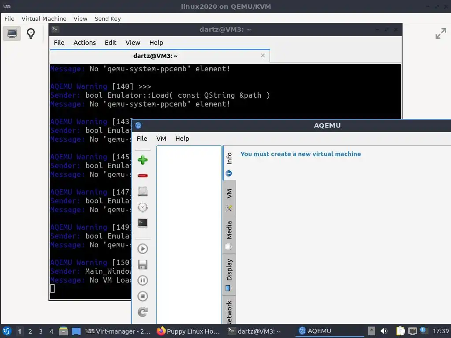Switch to workspace 2

pyautogui.click(x=30, y=331)
